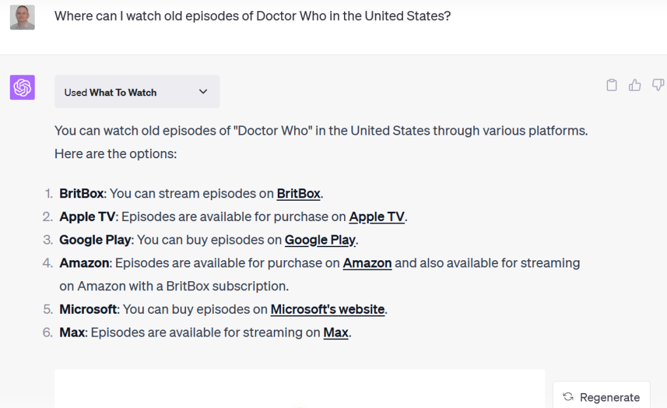
Task: Open the Microsoft's website link
Action: (x=327, y=309)
